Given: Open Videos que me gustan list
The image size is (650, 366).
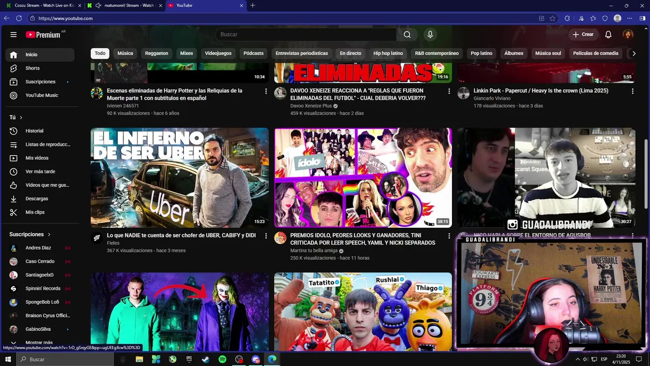Looking at the screenshot, I should click(x=40, y=185).
